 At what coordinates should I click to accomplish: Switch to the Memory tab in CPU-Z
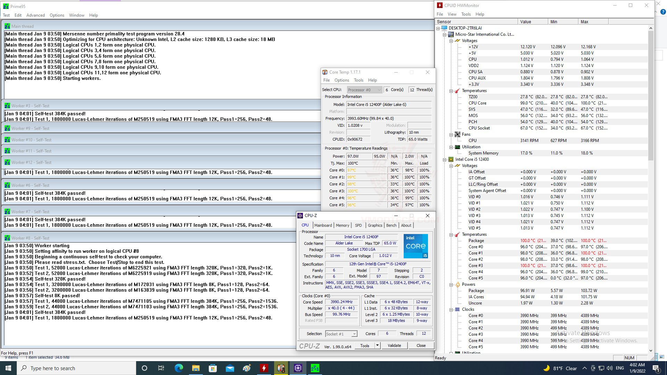click(342, 225)
